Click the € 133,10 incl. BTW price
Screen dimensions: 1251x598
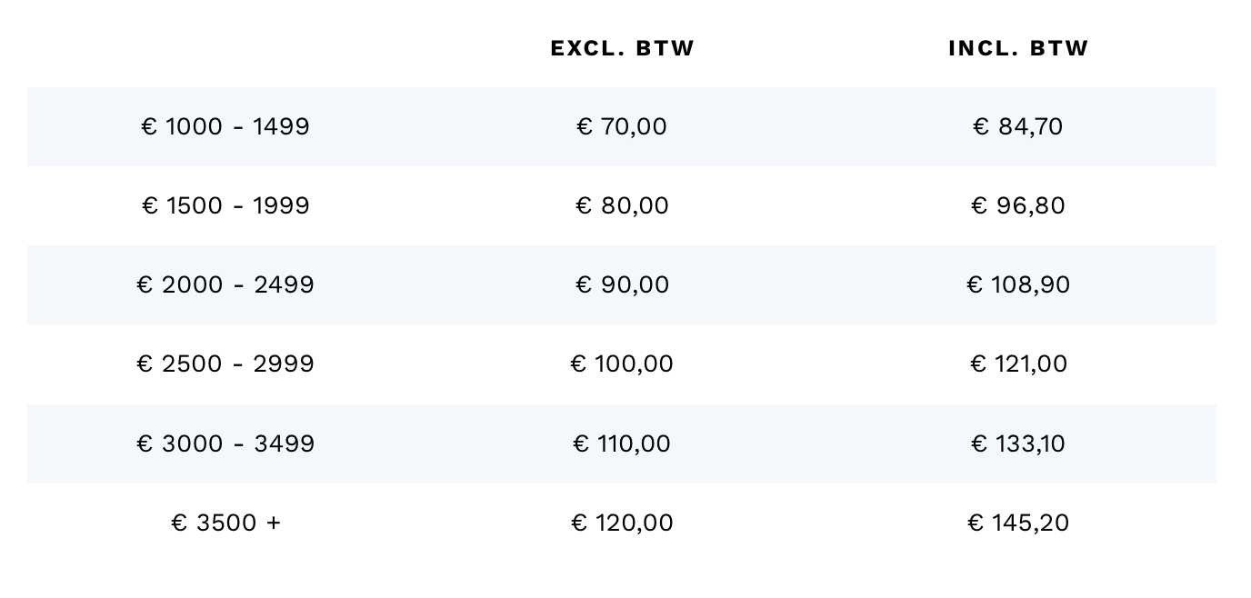click(1018, 444)
